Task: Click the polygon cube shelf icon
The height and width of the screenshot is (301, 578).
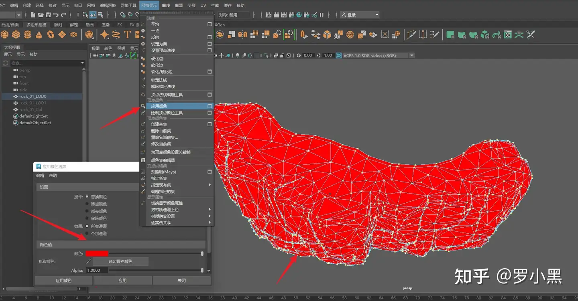Action: [x=16, y=35]
